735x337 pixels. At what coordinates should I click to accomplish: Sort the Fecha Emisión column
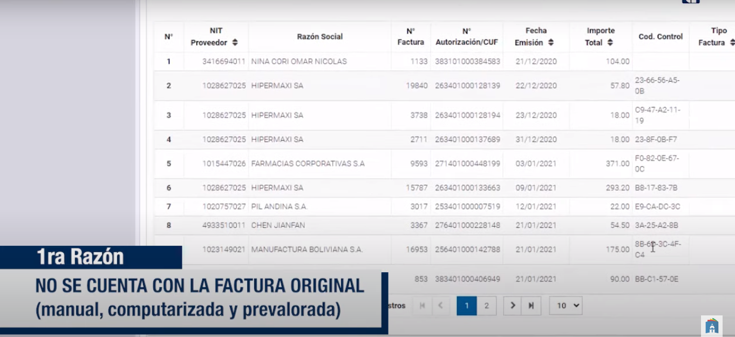551,42
